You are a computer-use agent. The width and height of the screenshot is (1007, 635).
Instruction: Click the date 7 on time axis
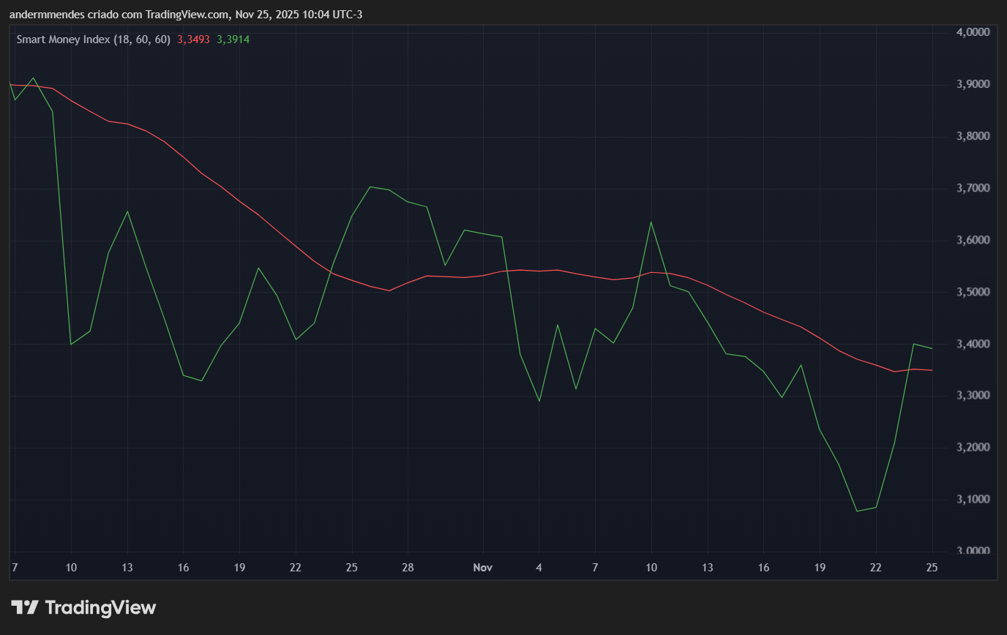coord(13,567)
